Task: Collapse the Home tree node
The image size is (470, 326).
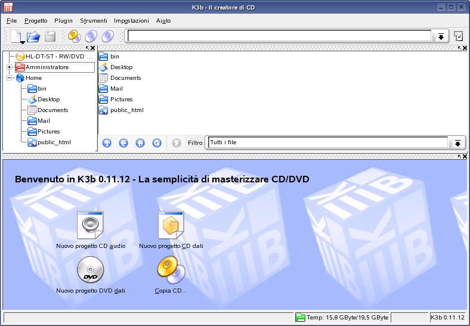Action: [10, 78]
